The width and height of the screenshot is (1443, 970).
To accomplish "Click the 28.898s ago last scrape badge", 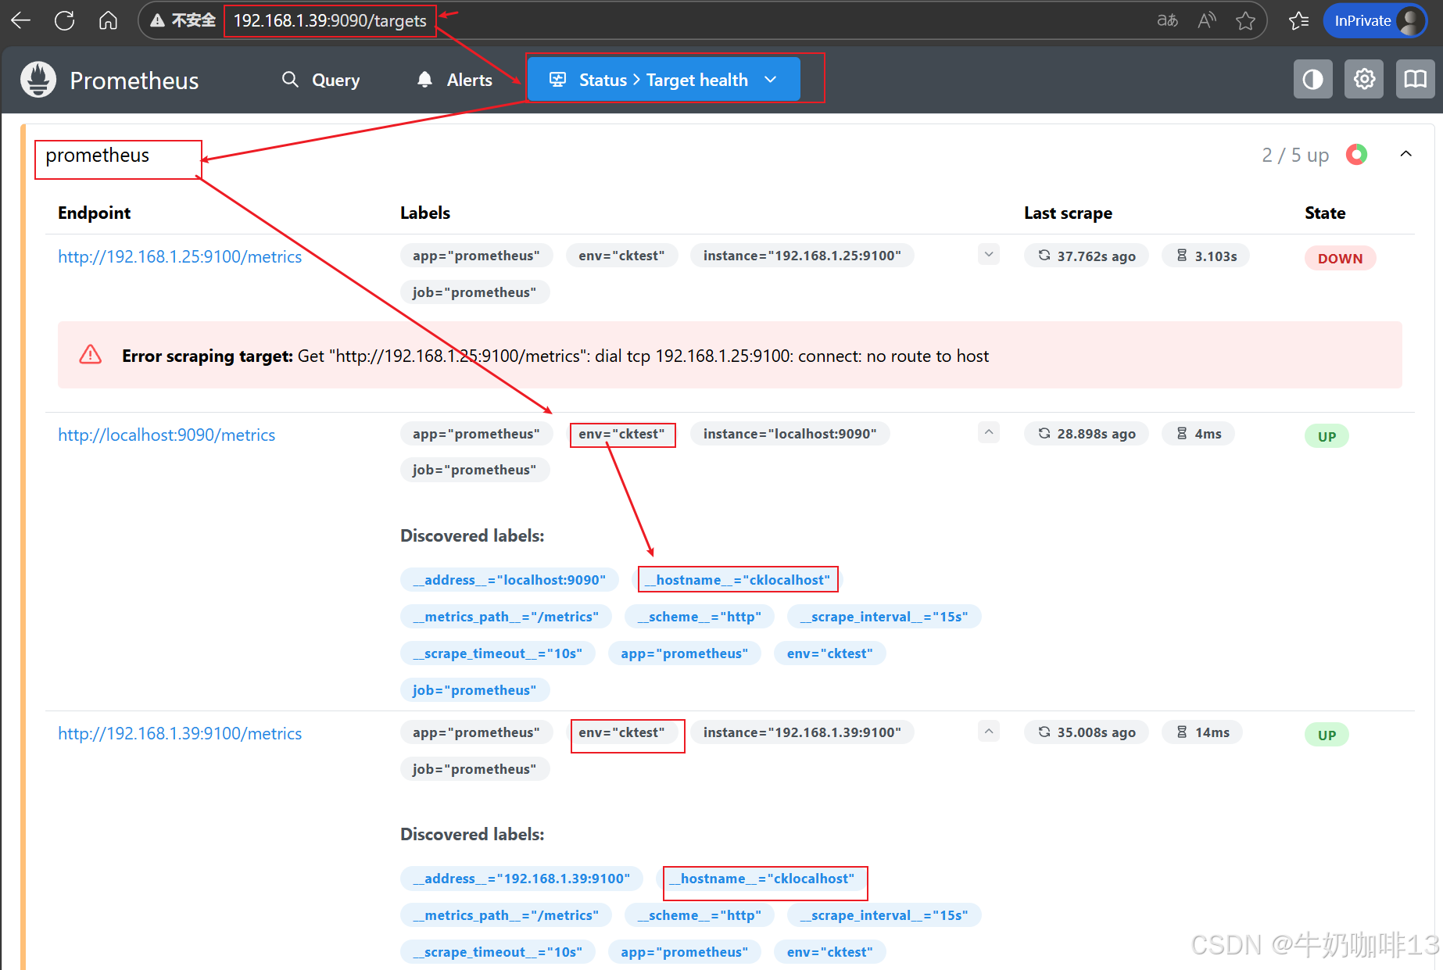I will pos(1087,434).
